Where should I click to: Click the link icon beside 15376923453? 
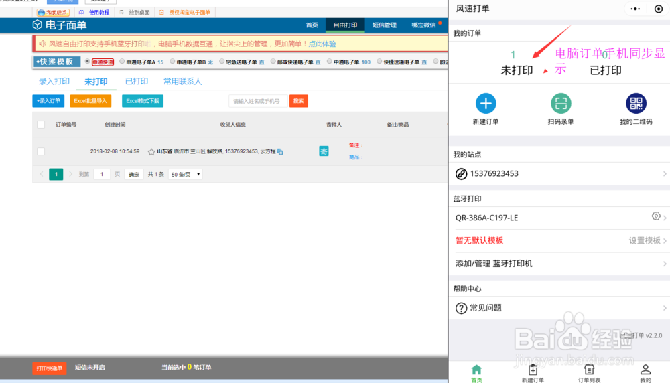pos(461,174)
